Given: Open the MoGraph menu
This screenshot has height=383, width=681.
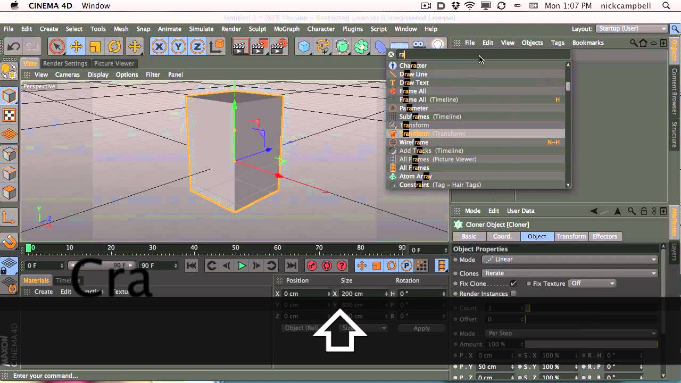Looking at the screenshot, I should point(287,29).
